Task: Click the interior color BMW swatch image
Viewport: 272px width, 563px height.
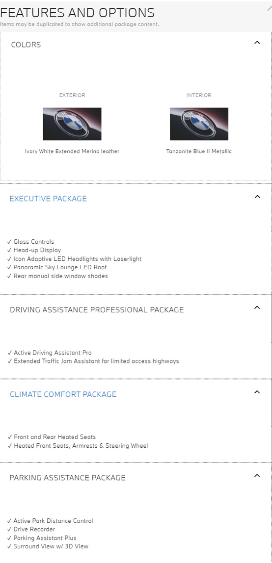Action: [199, 124]
